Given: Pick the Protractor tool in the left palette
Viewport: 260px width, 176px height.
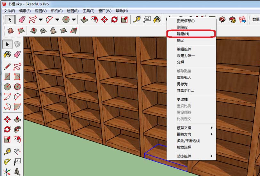Looking at the screenshot, I should 7,162.
